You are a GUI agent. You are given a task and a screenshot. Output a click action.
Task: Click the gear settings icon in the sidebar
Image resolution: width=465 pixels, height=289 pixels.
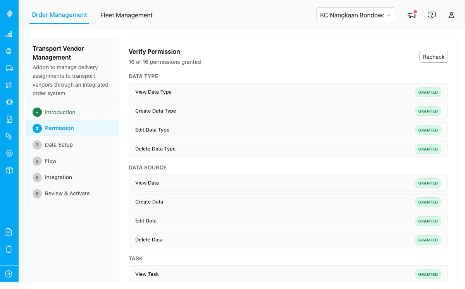click(x=9, y=153)
